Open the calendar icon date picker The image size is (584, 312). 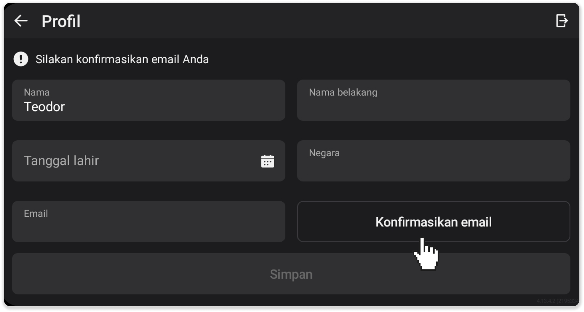267,161
